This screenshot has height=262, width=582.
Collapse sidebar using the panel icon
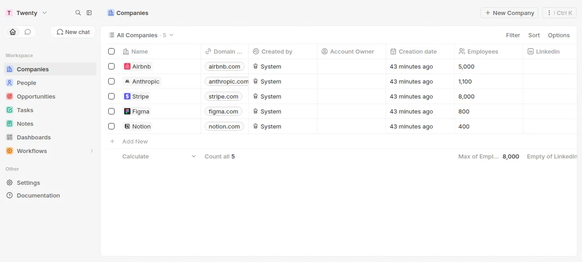(x=89, y=13)
